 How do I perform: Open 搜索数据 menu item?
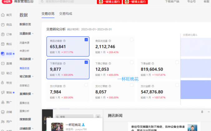pyautogui.click(x=25, y=119)
